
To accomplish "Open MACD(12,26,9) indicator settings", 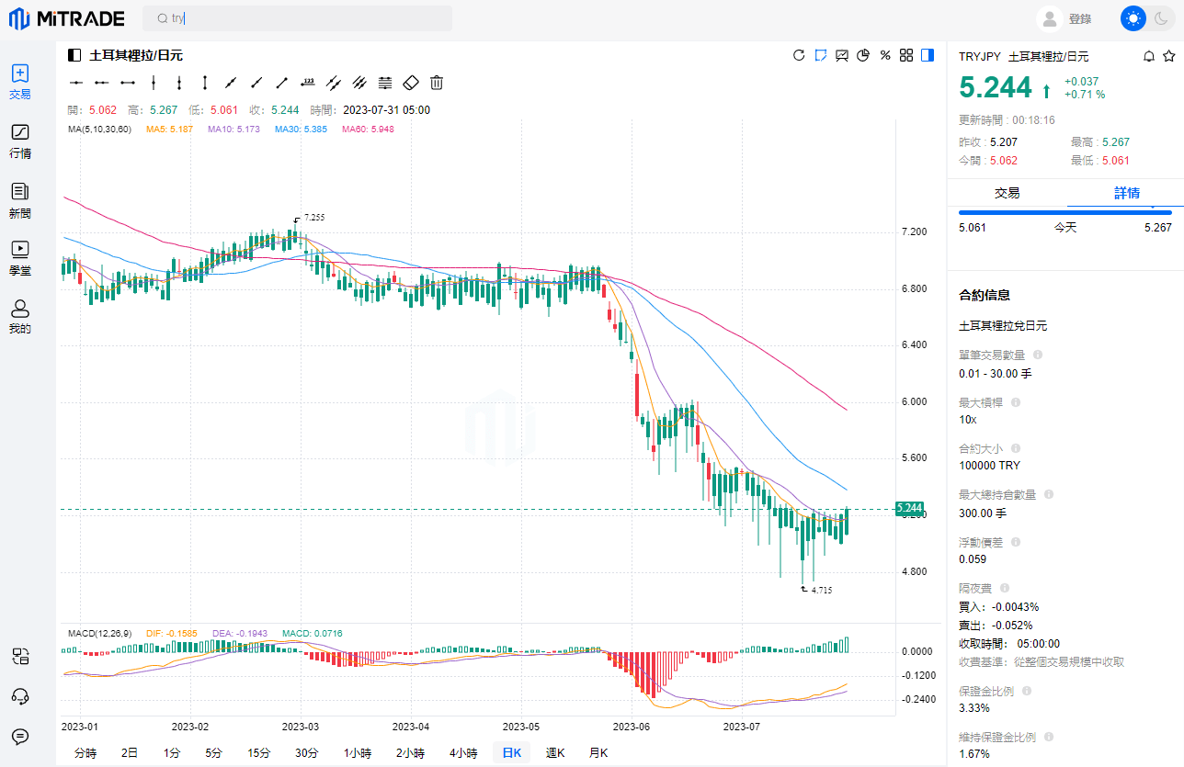I will pyautogui.click(x=99, y=633).
